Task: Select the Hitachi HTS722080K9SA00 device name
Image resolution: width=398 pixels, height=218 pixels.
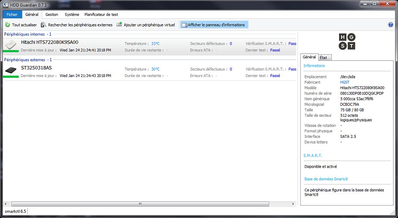Action: click(50, 42)
